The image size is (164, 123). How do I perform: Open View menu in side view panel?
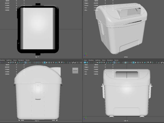[x=85, y=60]
